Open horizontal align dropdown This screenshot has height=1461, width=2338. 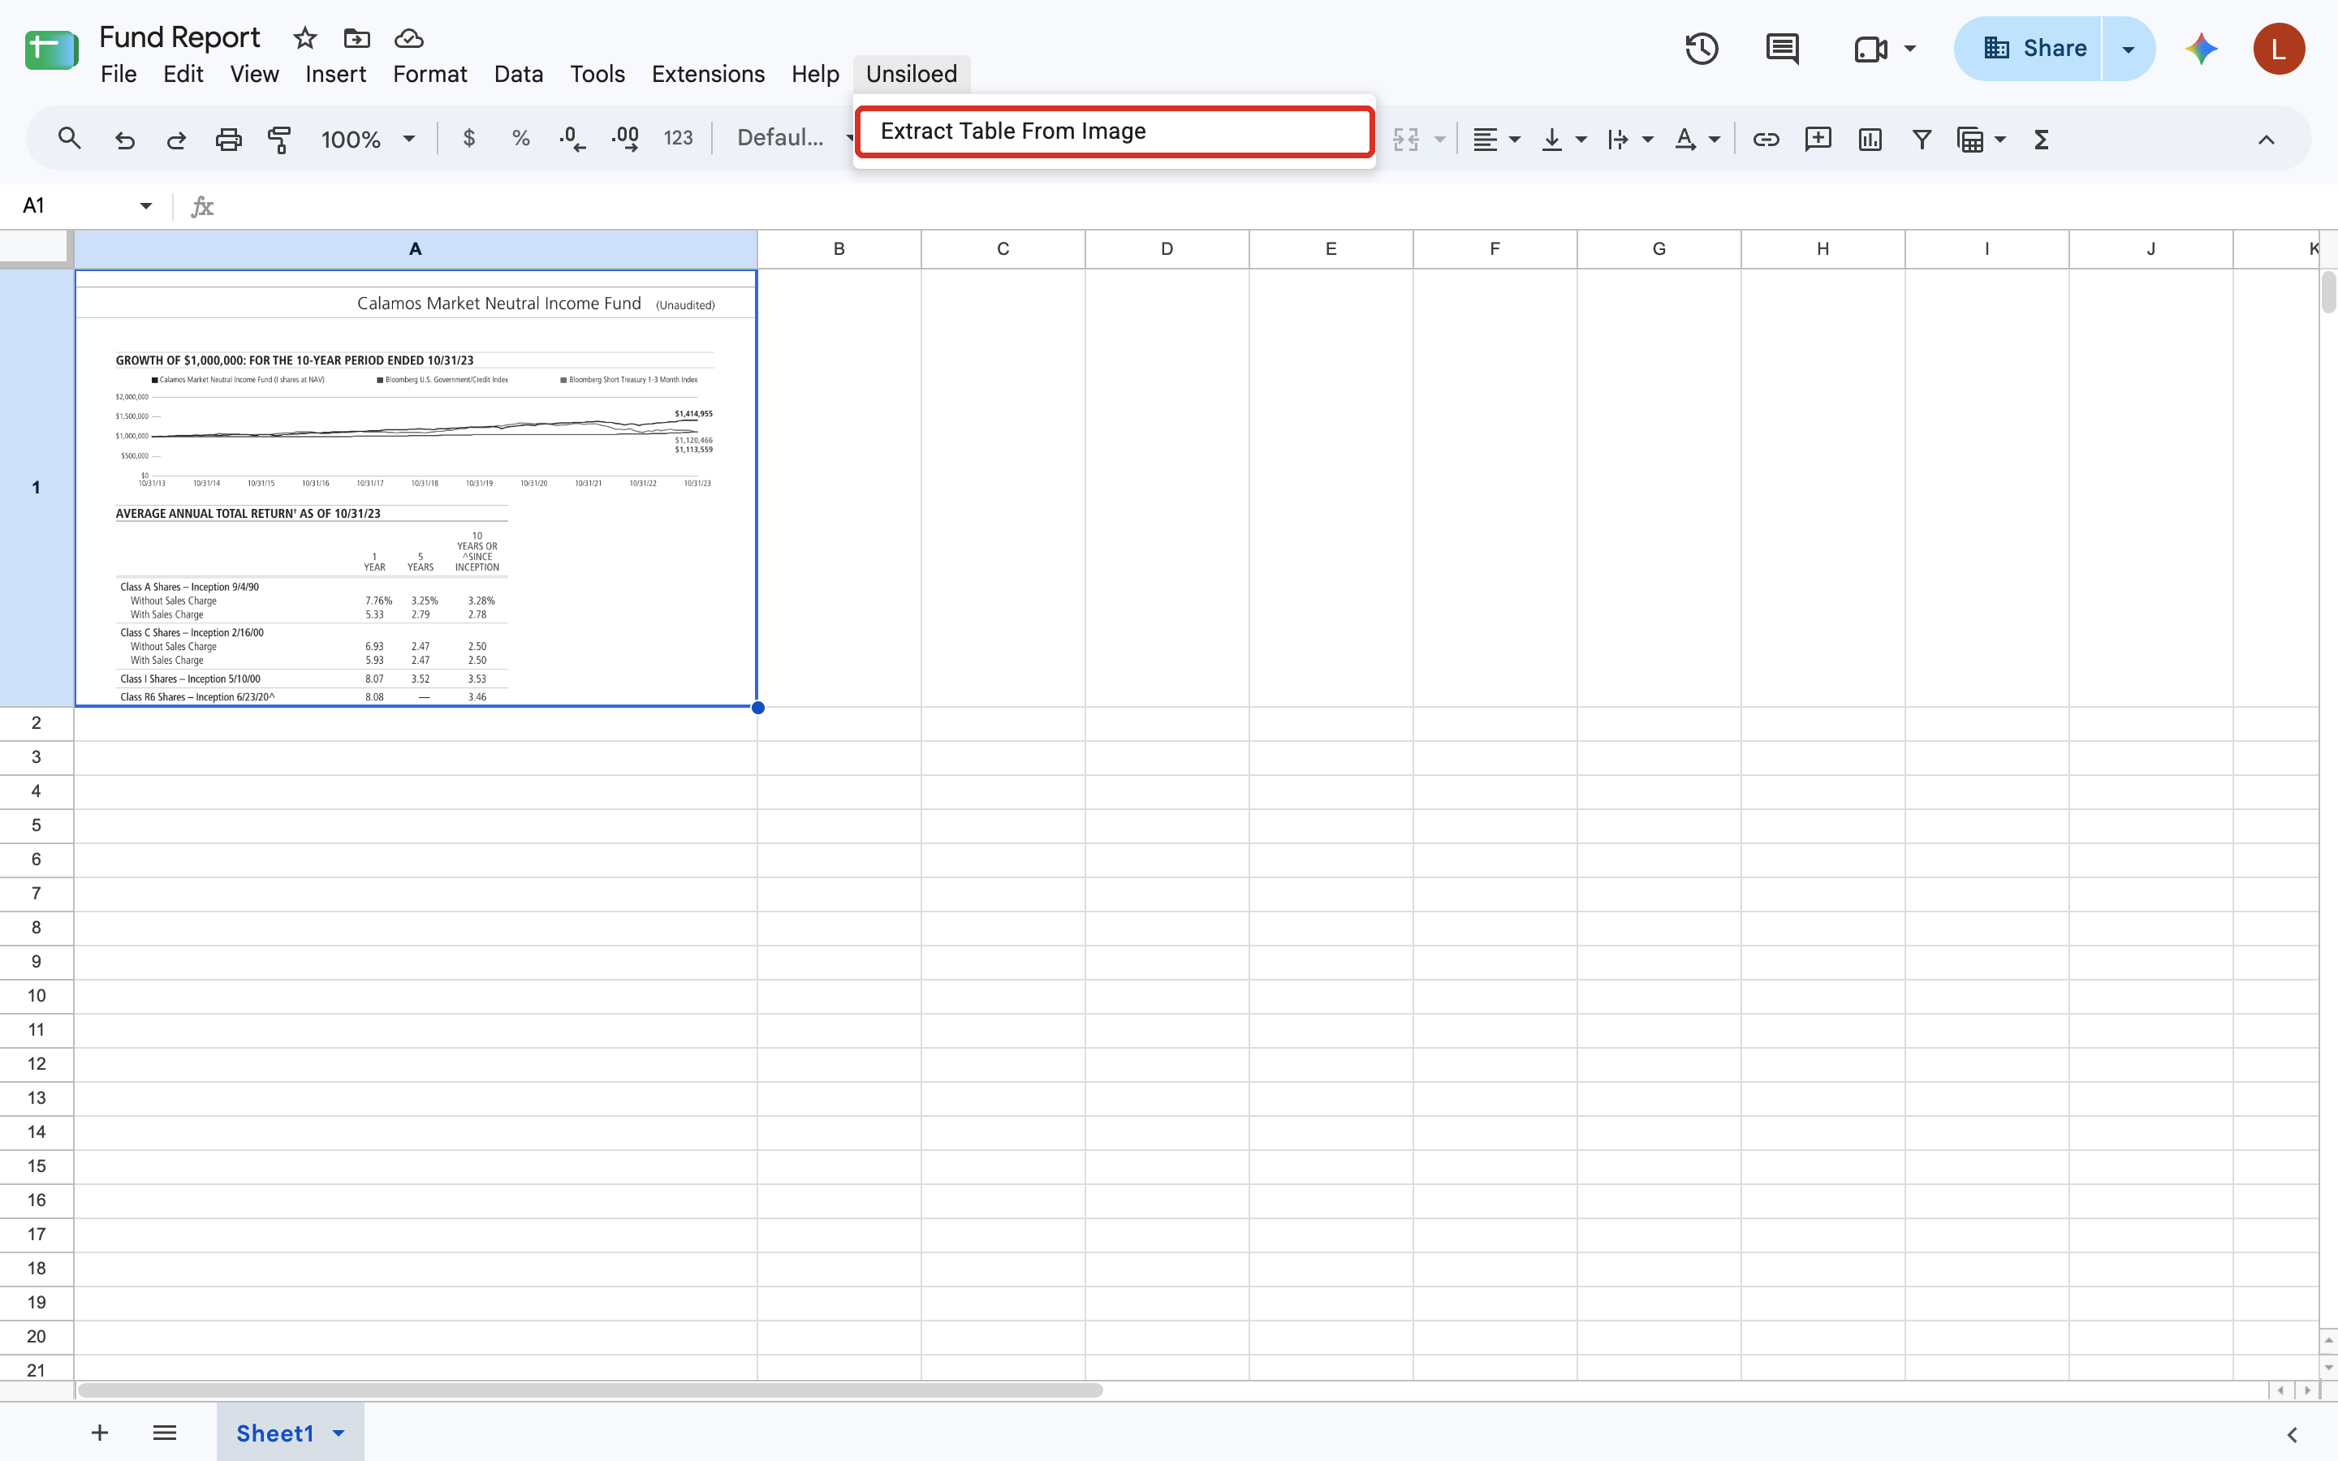[x=1495, y=139]
